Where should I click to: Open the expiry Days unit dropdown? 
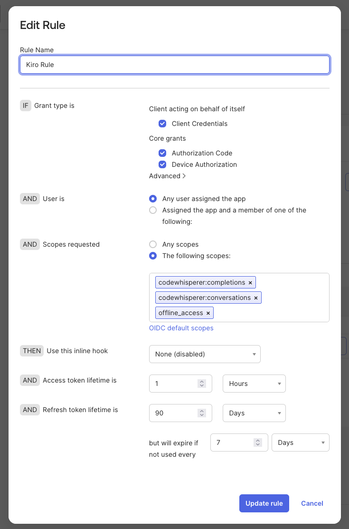300,442
